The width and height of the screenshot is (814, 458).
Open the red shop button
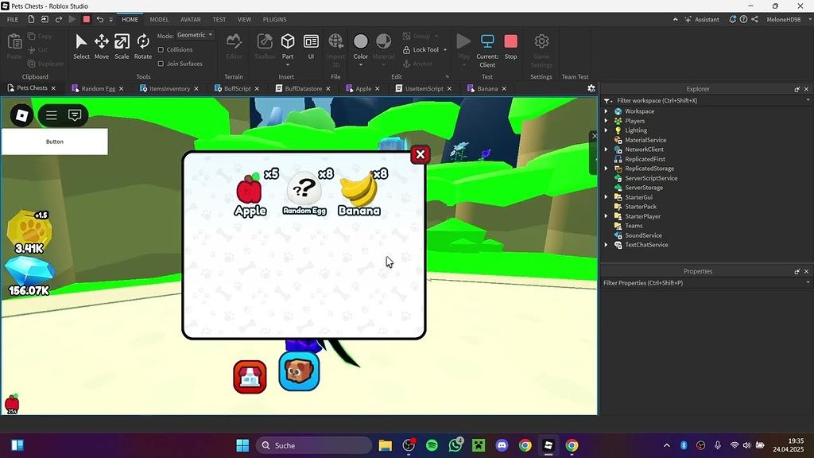coord(250,377)
